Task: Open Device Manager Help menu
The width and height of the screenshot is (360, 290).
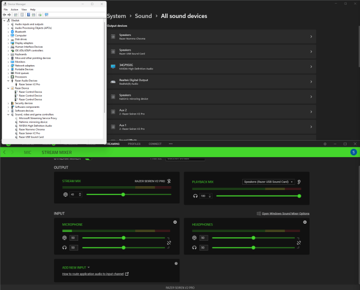Action: 33,10
